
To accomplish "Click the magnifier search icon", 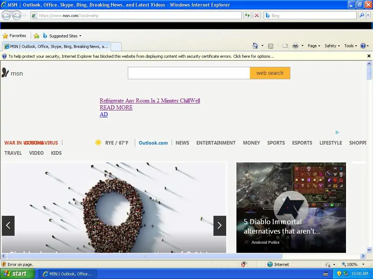I will coord(362,15).
